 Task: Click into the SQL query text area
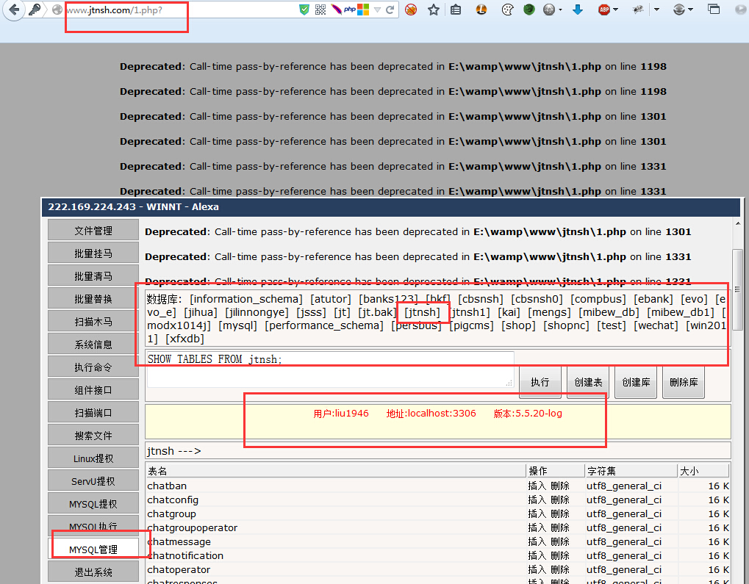click(331, 369)
